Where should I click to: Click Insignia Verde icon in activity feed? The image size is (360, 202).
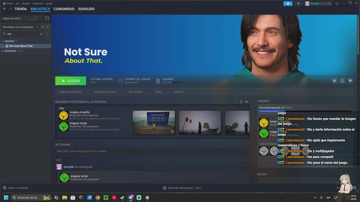(64, 178)
